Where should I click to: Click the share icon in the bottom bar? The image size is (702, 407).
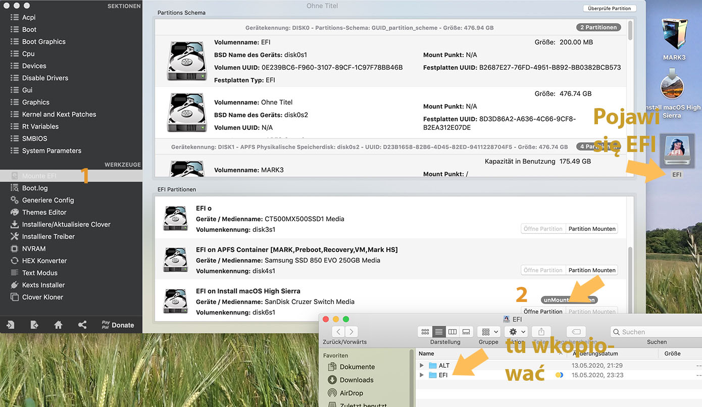(82, 325)
